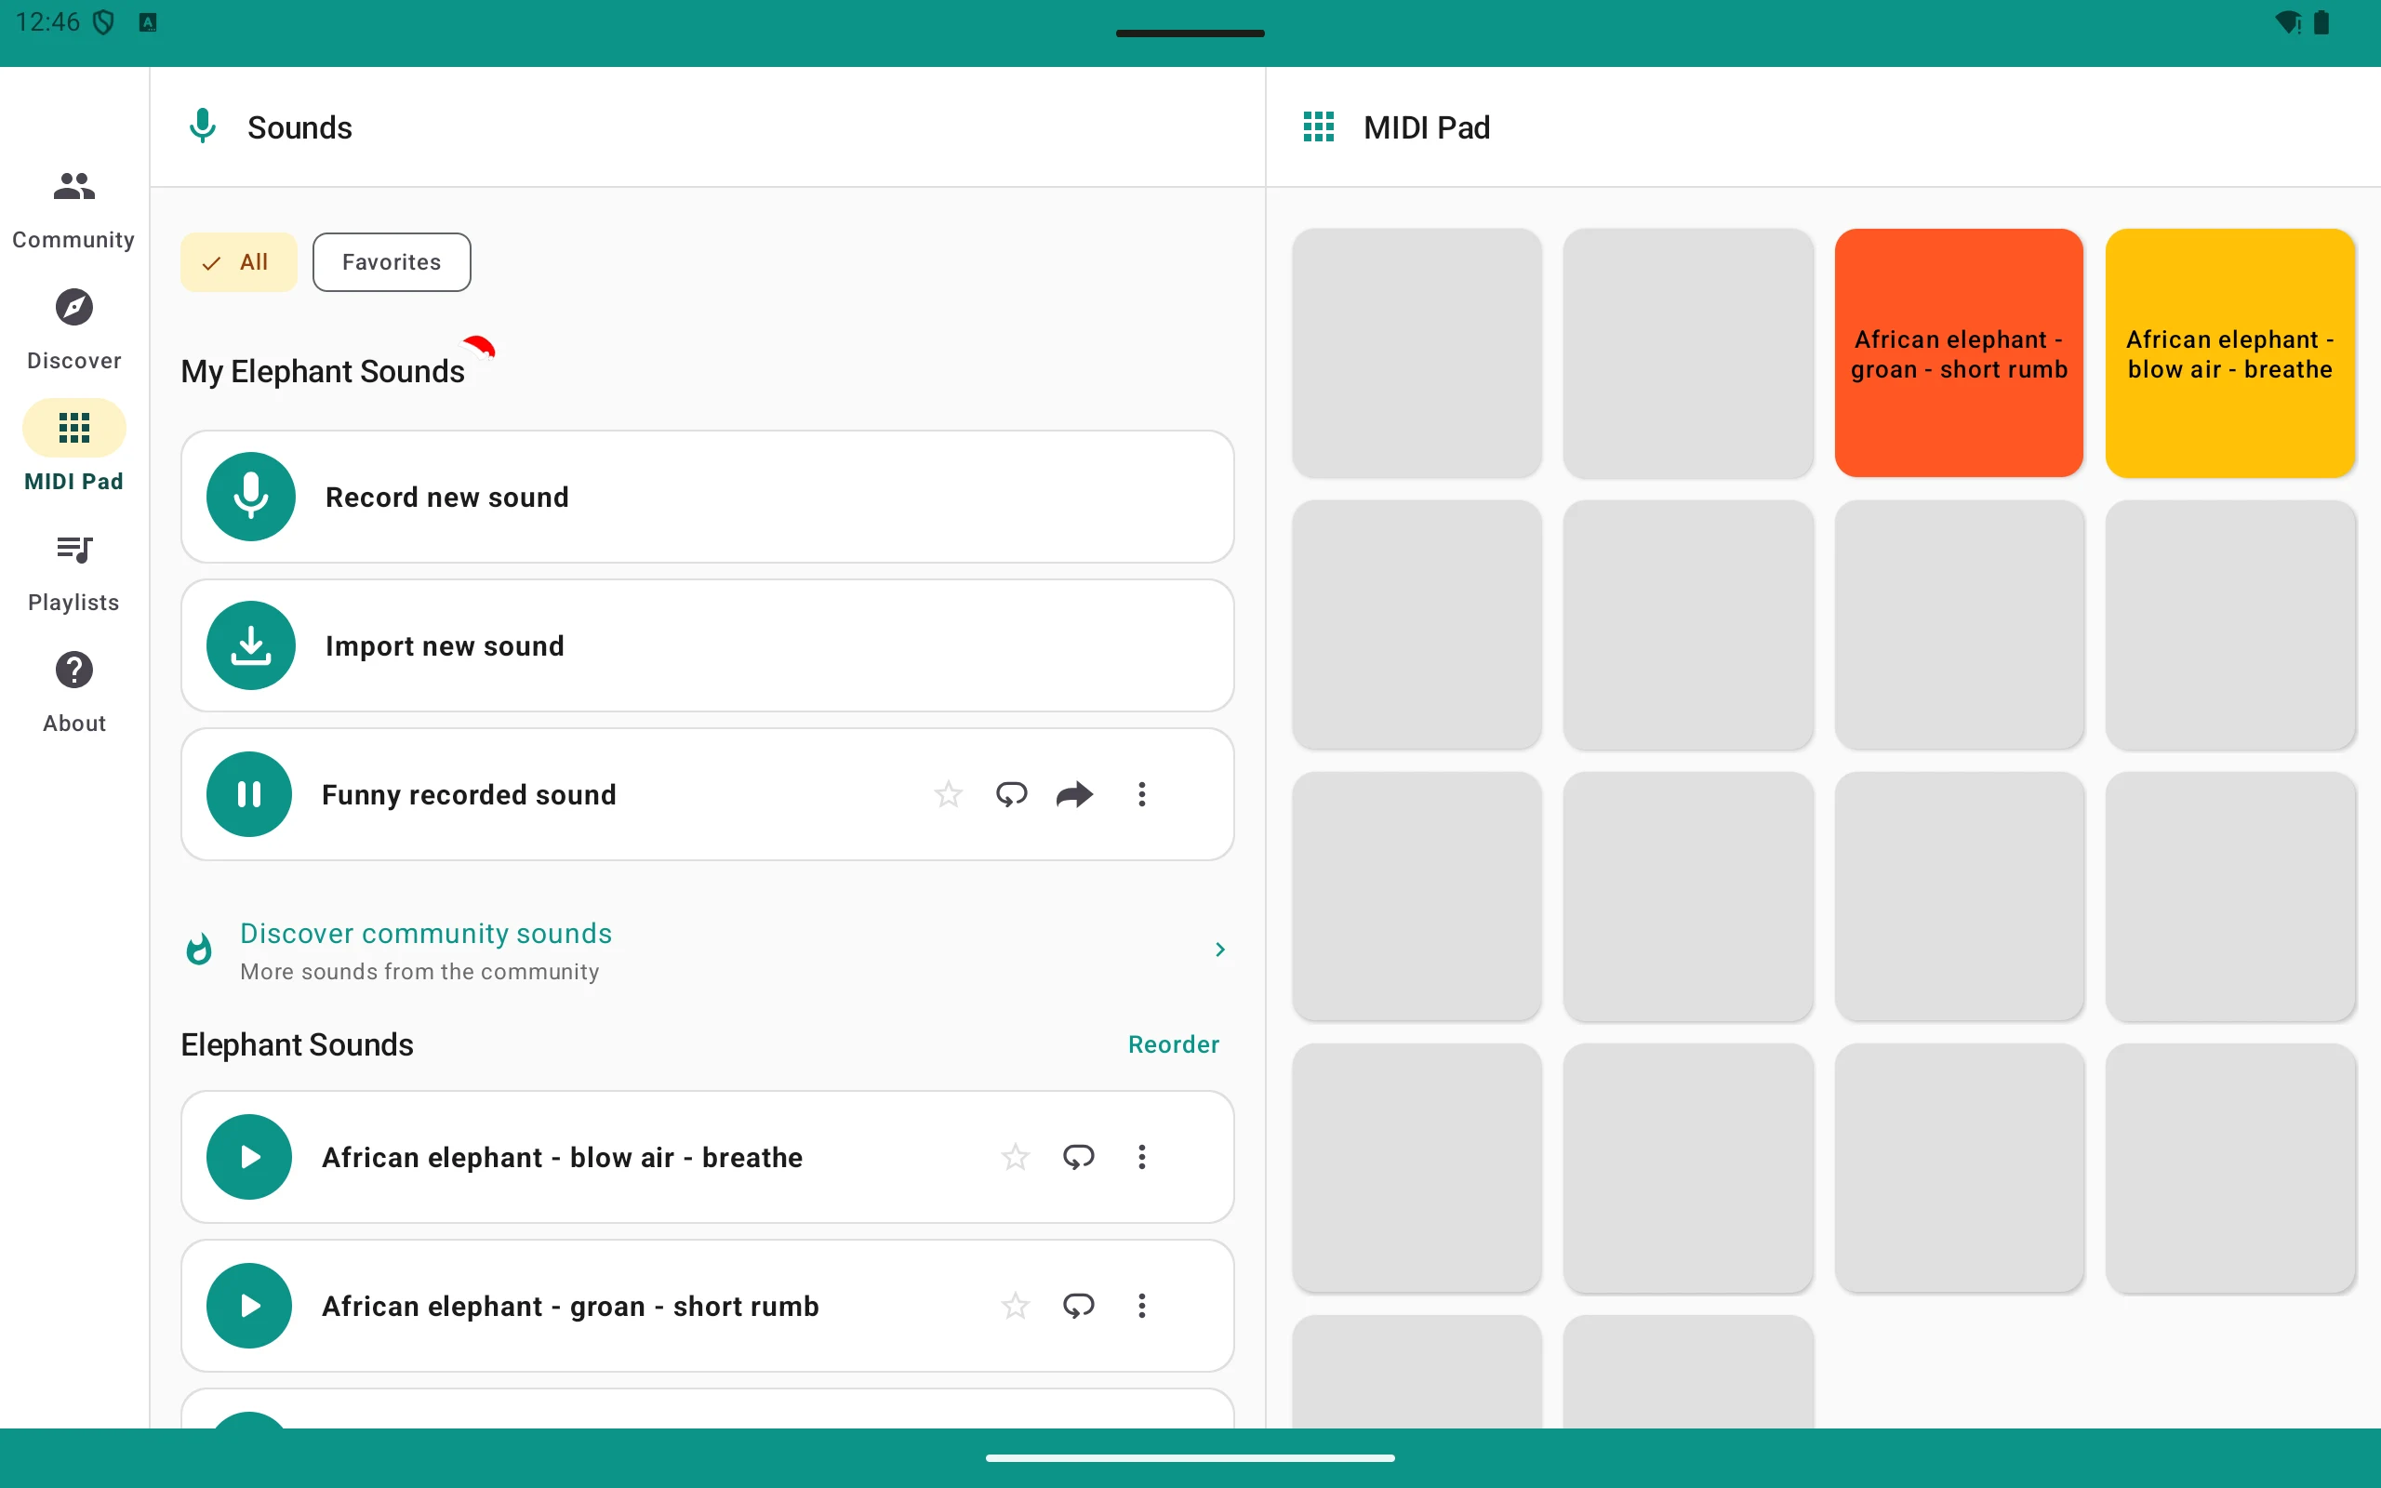
Task: Click the Import new sound card label
Action: click(445, 645)
